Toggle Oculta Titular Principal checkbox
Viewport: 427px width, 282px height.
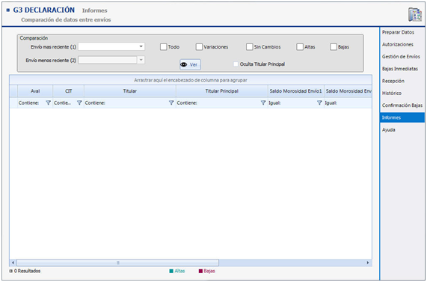(x=236, y=64)
